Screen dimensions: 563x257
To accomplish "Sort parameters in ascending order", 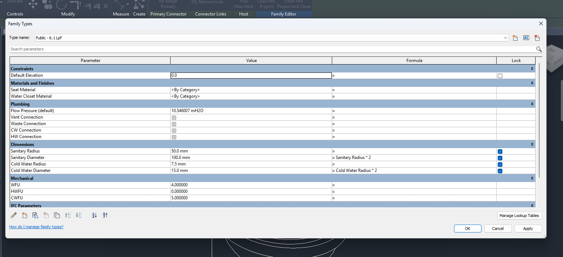I will [94, 215].
